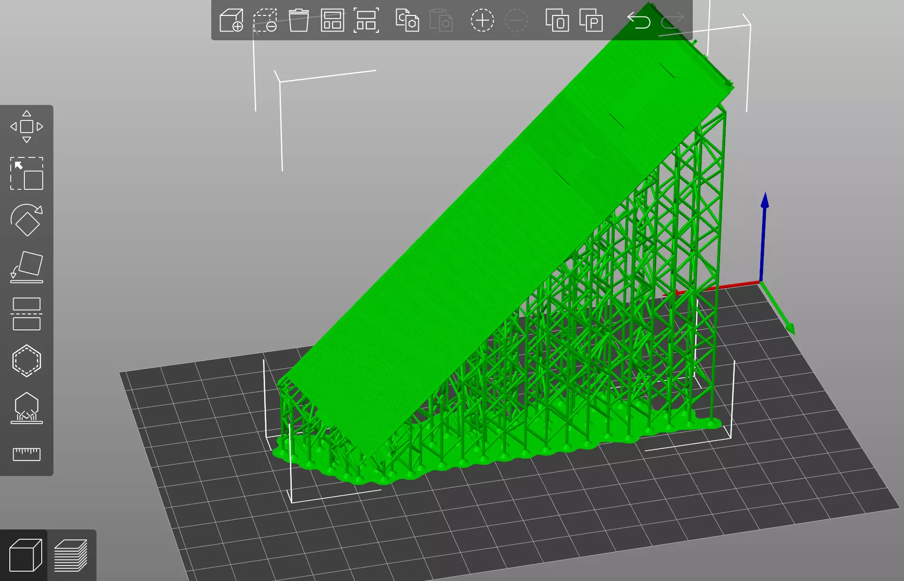The width and height of the screenshot is (904, 581).
Task: Click the Delete all trash icon
Action: (x=299, y=21)
